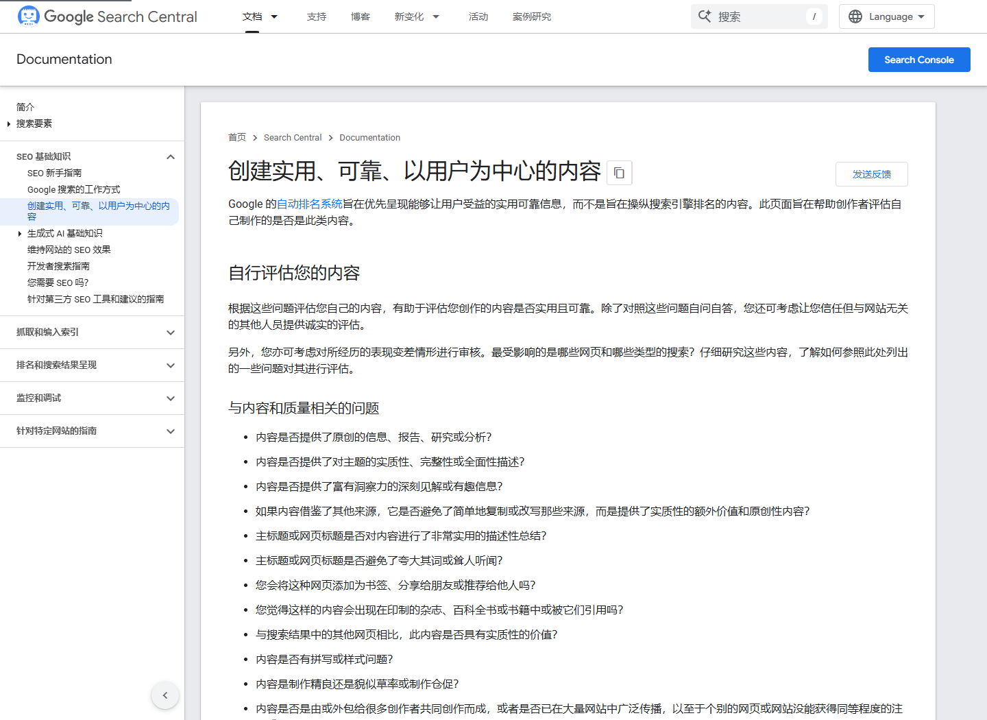The height and width of the screenshot is (720, 987).
Task: Open 简介 in the sidebar
Action: [x=25, y=107]
